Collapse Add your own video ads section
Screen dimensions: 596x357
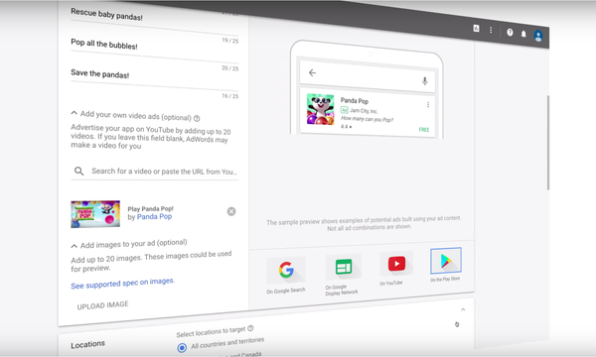click(74, 113)
